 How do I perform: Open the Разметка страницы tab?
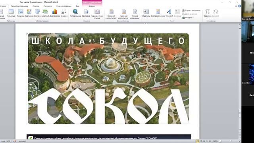tap(19, 6)
